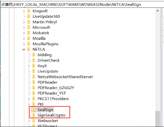Click the Kingsoft folder icon
This screenshot has width=164, height=127.
click(x=29, y=11)
